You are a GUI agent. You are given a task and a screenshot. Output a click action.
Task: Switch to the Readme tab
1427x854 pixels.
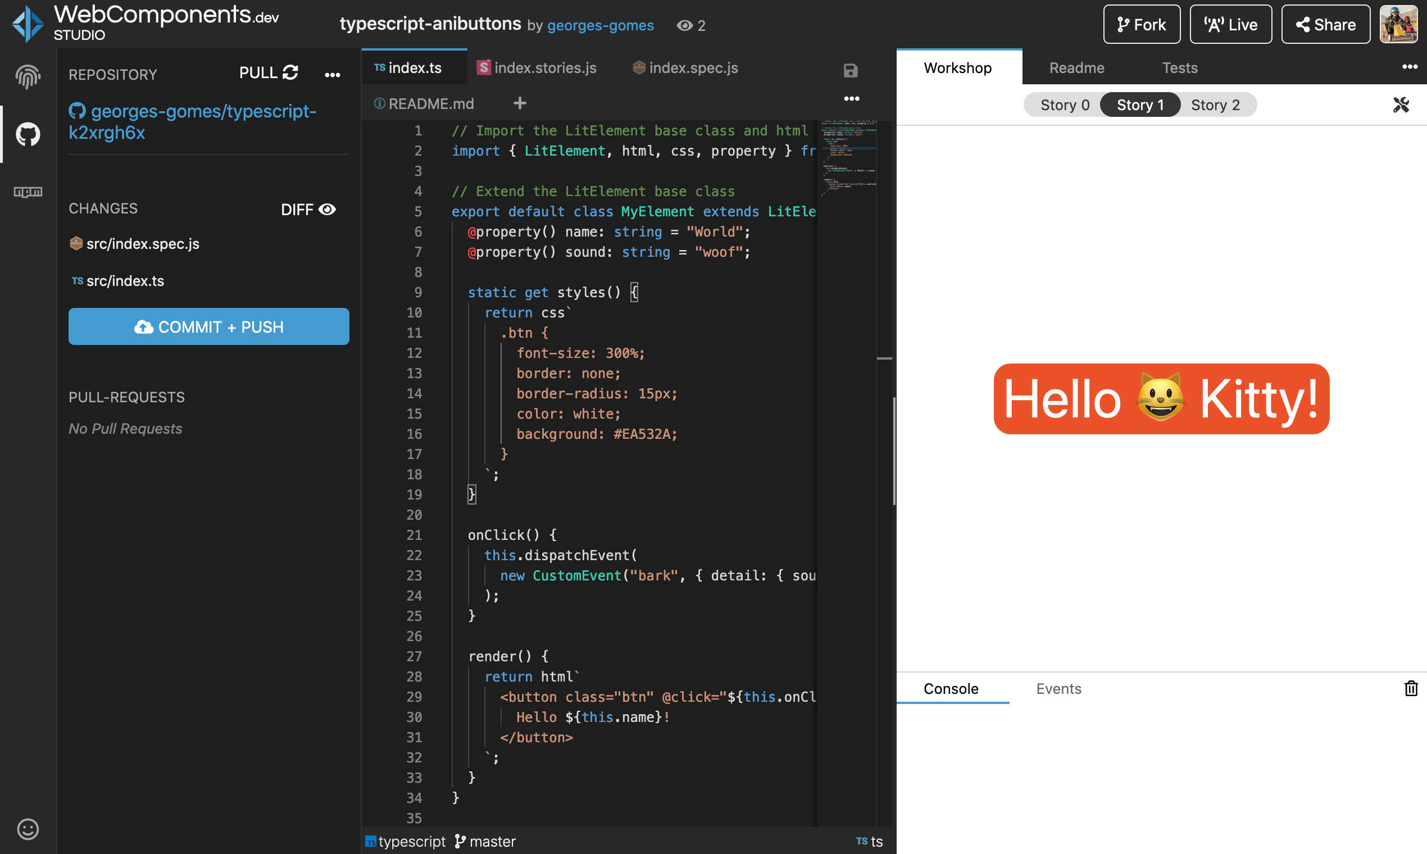[1076, 67]
